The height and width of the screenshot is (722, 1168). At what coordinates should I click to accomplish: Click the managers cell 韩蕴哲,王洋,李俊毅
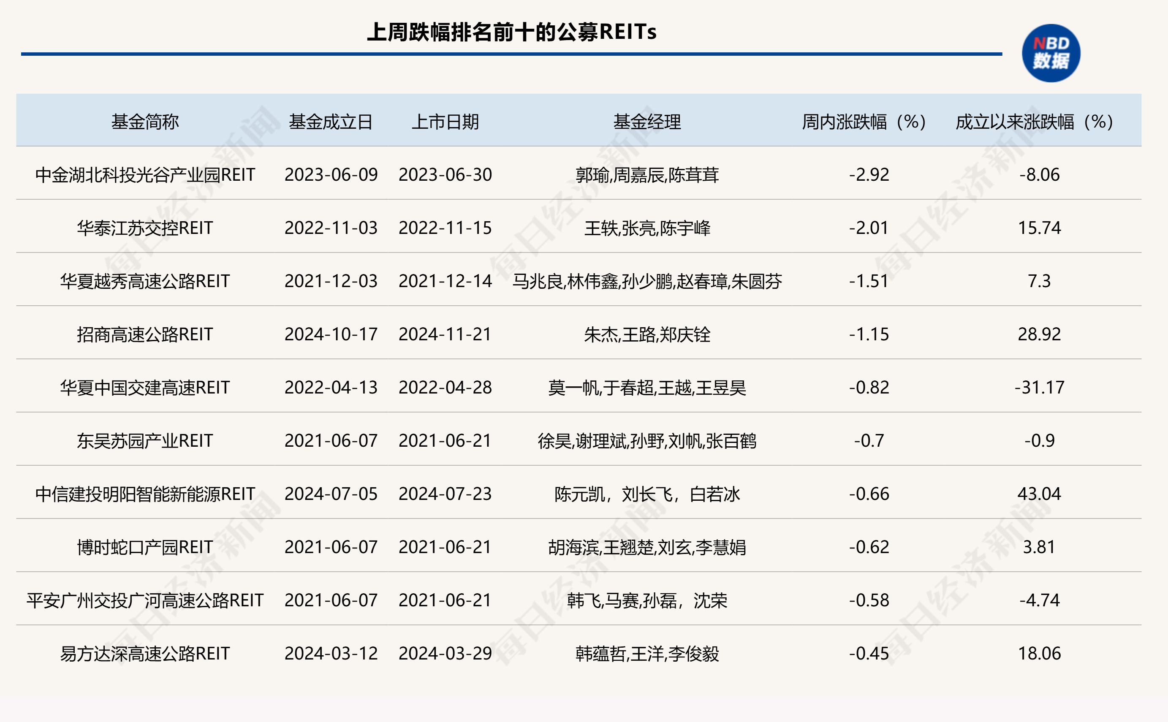[647, 653]
